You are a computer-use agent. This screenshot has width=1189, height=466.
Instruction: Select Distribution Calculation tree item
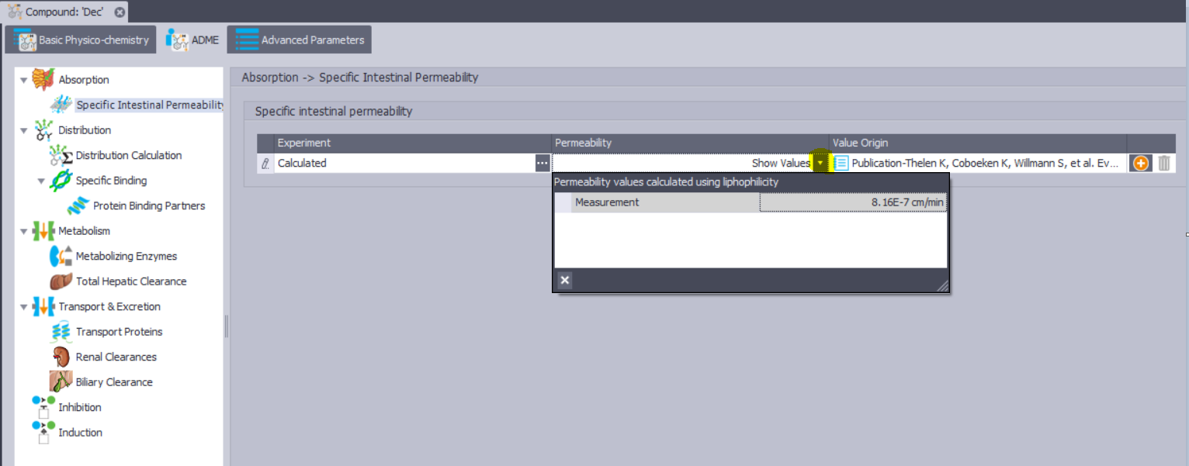coord(129,155)
